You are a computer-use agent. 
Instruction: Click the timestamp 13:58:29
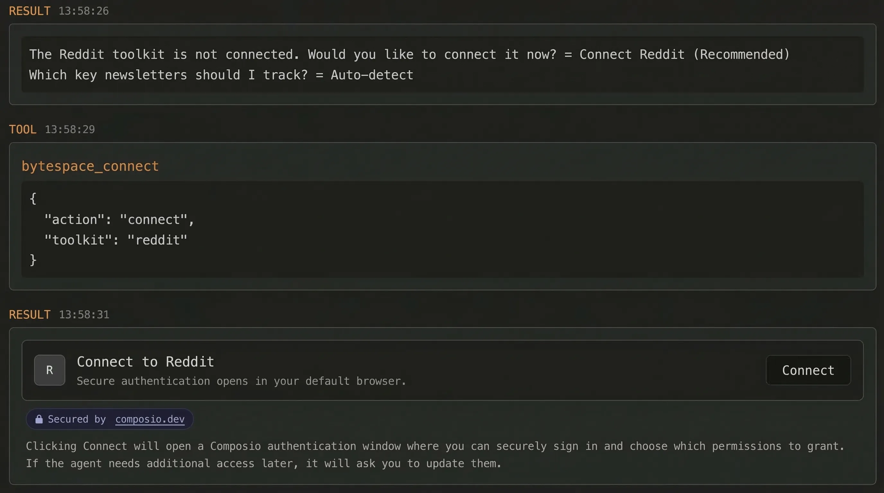(70, 129)
